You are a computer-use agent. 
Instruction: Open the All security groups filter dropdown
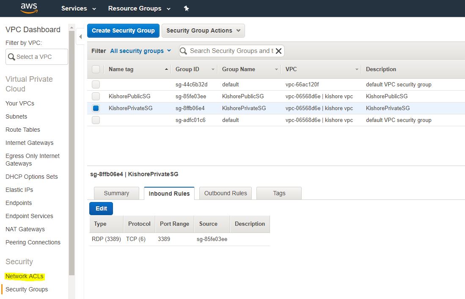140,51
